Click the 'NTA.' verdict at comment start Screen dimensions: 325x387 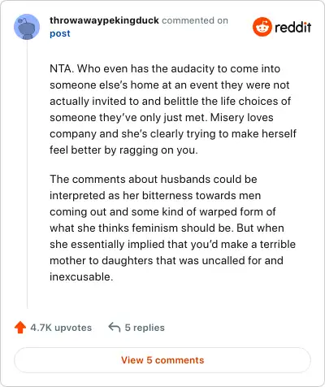click(62, 68)
